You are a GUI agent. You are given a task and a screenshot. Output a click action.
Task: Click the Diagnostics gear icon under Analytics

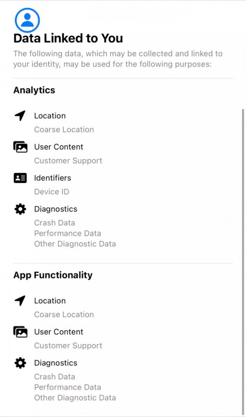point(20,209)
